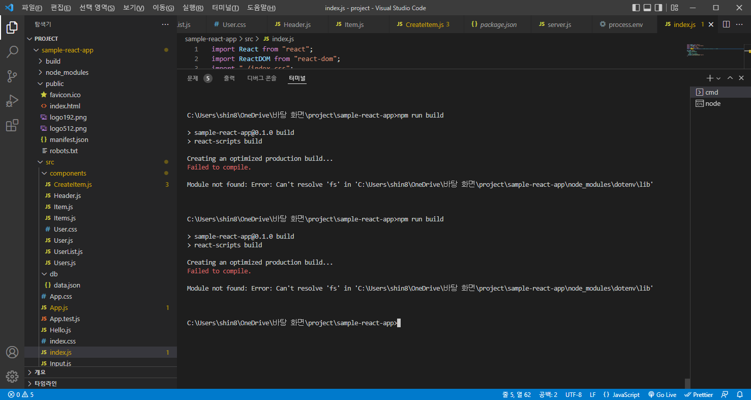Toggle panel layout icon in title bar
Viewport: 751px width, 400px height.
tap(647, 8)
